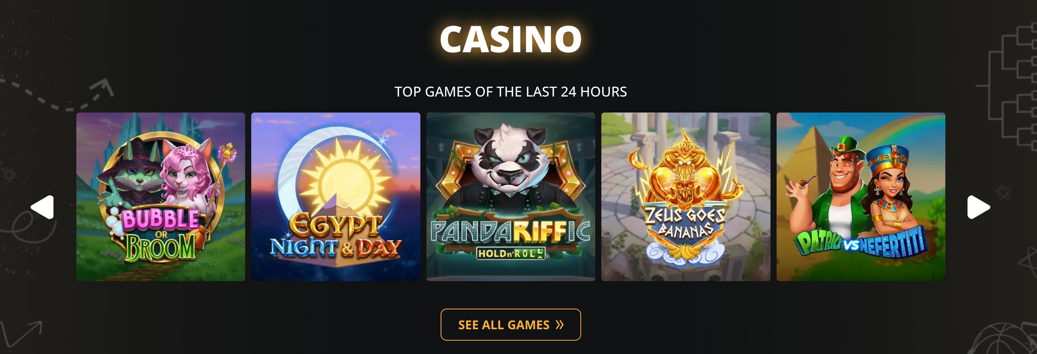Click the See All Games button
The width and height of the screenshot is (1037, 354).
pyautogui.click(x=511, y=325)
